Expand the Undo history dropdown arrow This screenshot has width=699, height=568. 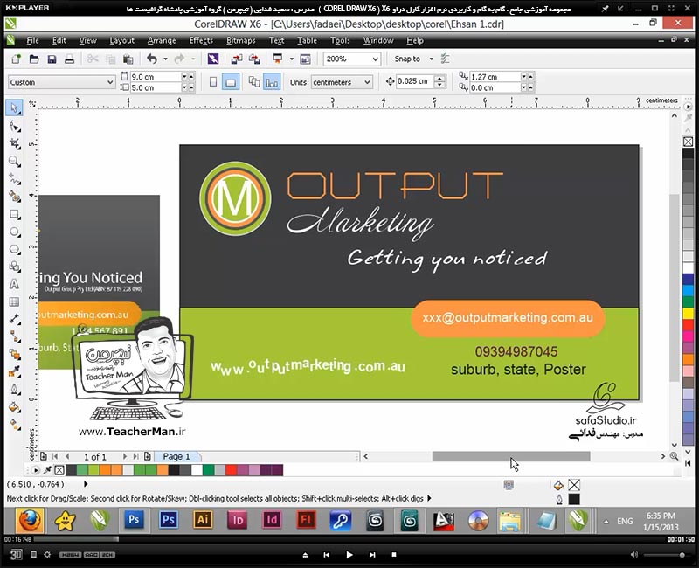[x=165, y=59]
